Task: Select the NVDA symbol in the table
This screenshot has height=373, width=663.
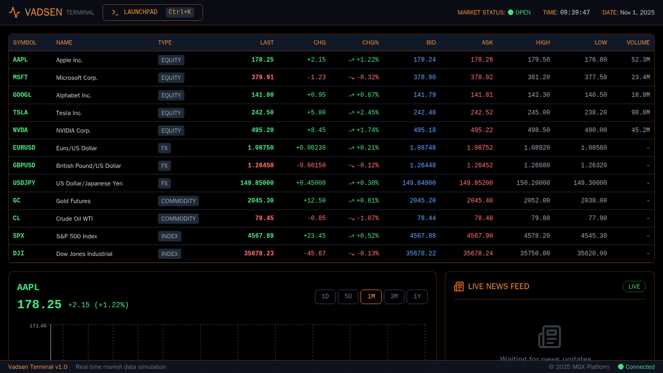Action: point(20,130)
